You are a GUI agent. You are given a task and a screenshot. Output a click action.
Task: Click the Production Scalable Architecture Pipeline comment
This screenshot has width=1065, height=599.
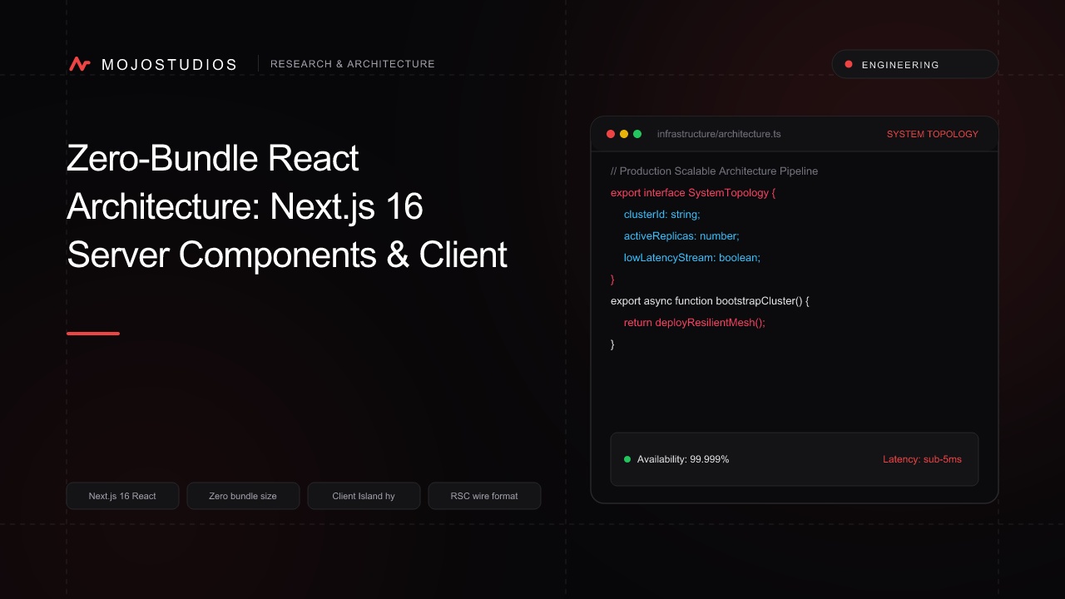(x=714, y=171)
